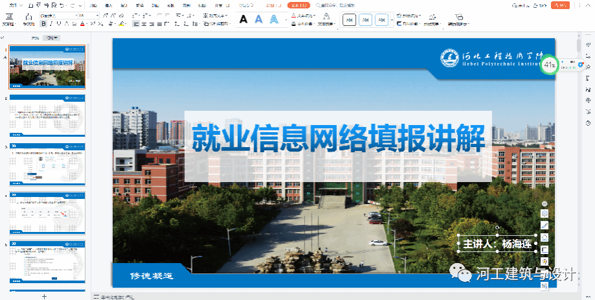The height and width of the screenshot is (300, 595).
Task: Click the red font color swatch
Action: (x=82, y=24)
